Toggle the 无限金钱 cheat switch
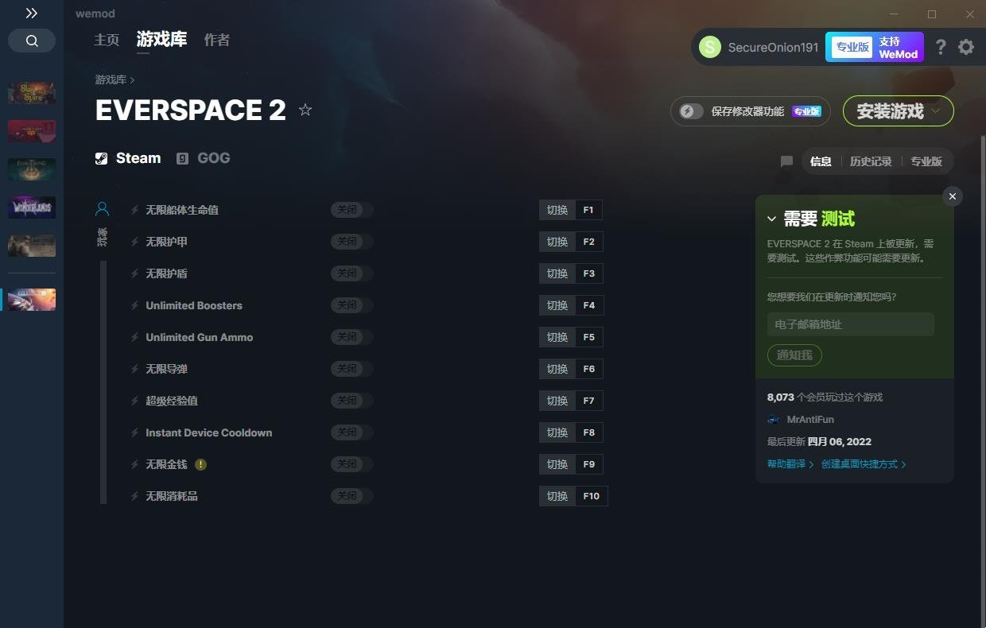Viewport: 986px width, 628px height. tap(352, 464)
